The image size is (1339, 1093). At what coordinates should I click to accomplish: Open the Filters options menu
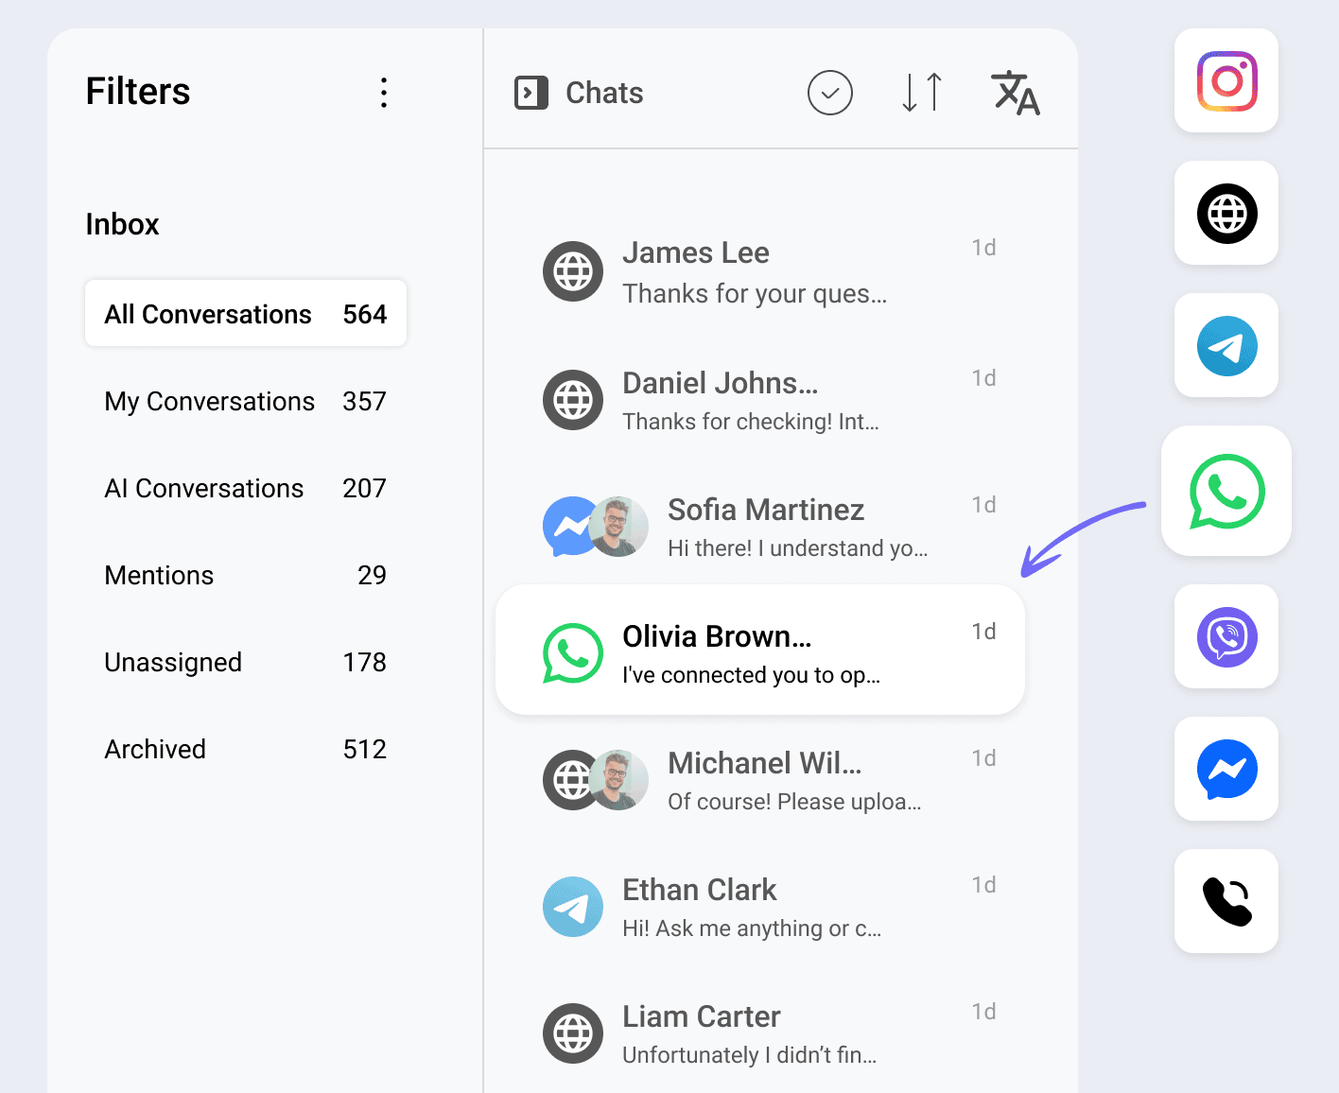tap(384, 92)
